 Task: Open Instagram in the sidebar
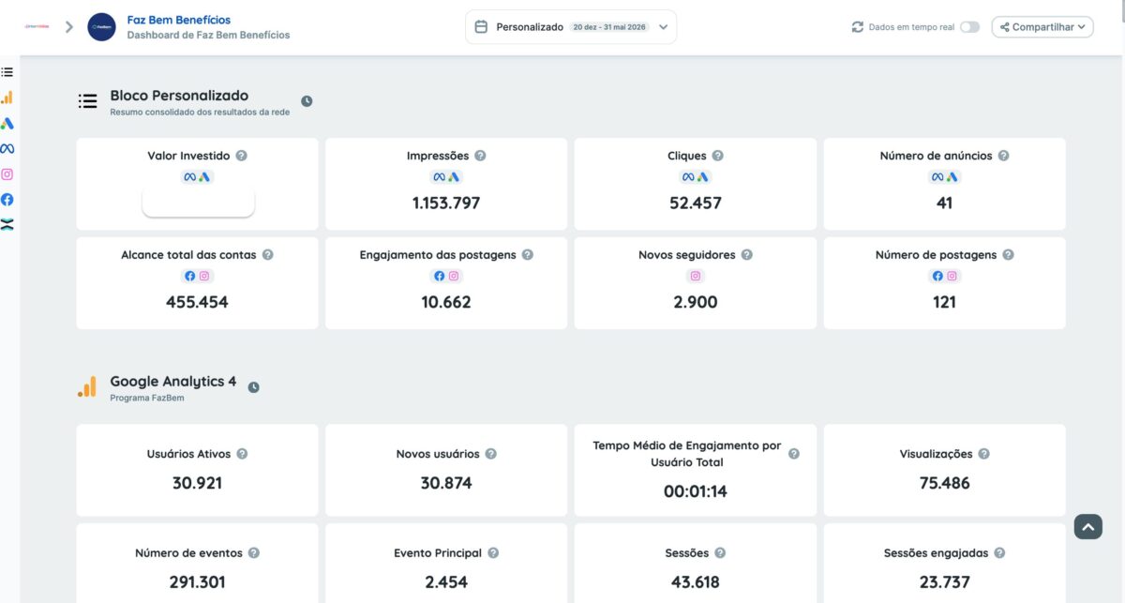pyautogui.click(x=7, y=173)
